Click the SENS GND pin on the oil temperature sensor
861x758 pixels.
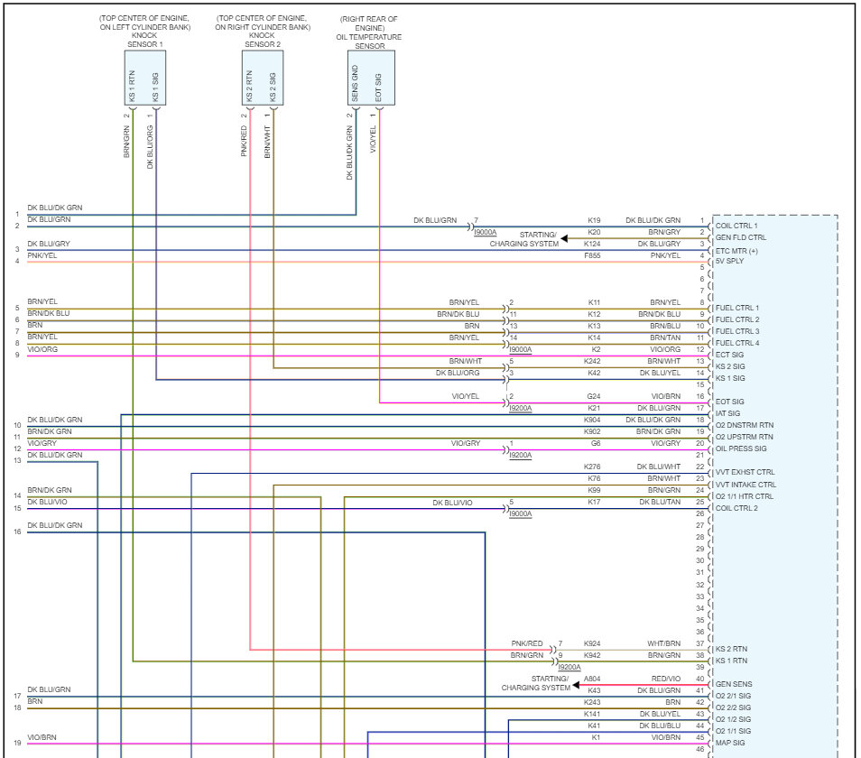pos(354,81)
